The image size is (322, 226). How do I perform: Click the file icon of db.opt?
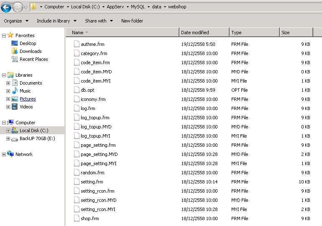tap(77, 90)
